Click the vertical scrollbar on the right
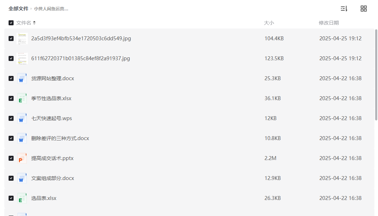Viewport: 378px width, 216px height. (x=376, y=74)
